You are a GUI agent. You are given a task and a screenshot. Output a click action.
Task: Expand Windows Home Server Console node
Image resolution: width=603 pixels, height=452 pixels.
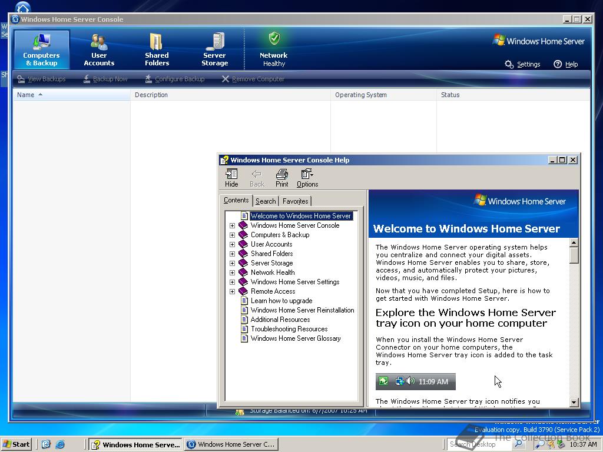coord(232,225)
